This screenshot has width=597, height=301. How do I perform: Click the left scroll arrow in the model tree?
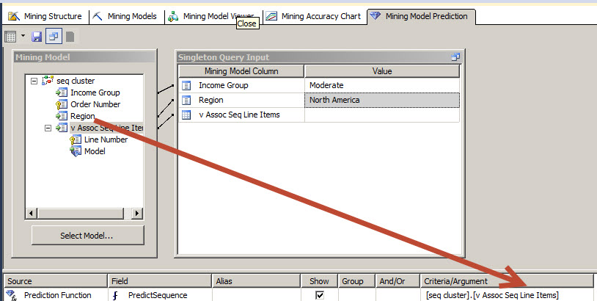(x=32, y=214)
